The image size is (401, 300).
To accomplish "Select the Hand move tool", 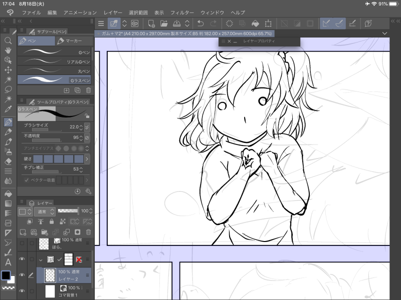I will click(x=8, y=50).
